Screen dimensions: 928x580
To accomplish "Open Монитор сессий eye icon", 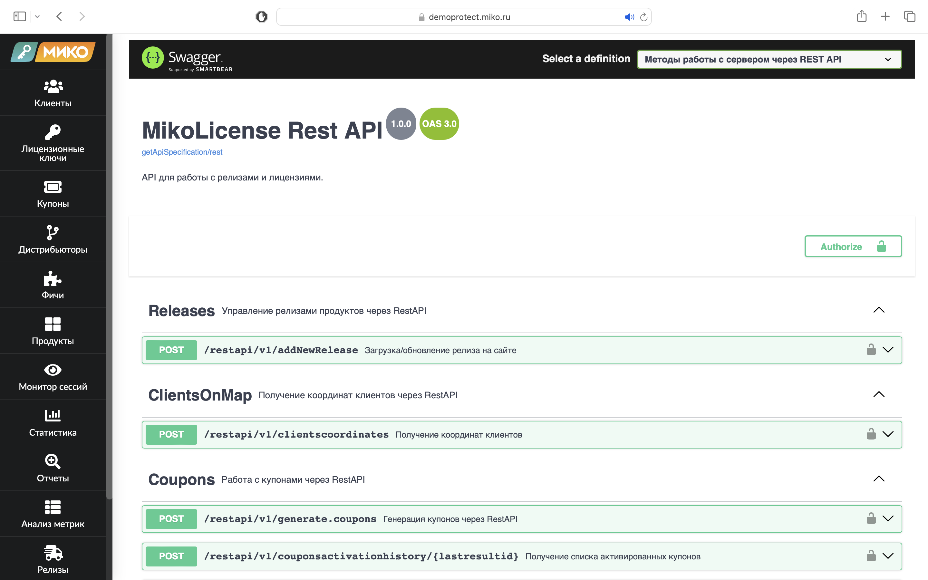I will click(53, 370).
